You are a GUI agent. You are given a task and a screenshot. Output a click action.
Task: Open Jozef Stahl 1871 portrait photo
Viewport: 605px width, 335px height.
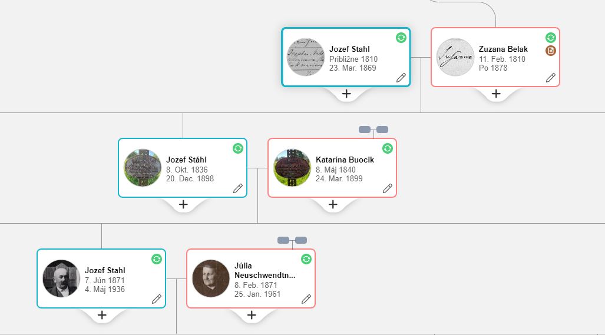tap(61, 278)
